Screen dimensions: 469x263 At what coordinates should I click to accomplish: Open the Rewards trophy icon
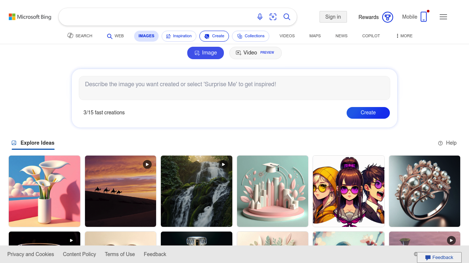pyautogui.click(x=387, y=17)
